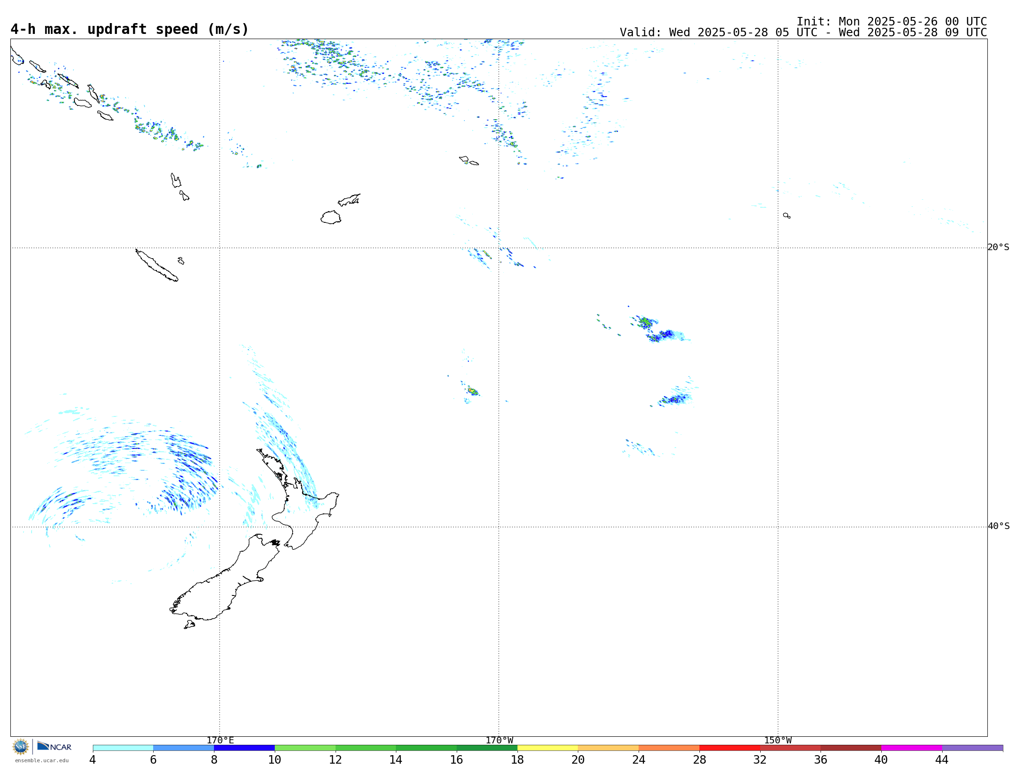Pick the medium blue swatch between 6 and 8
Image resolution: width=1018 pixels, height=766 pixels.
(x=183, y=748)
